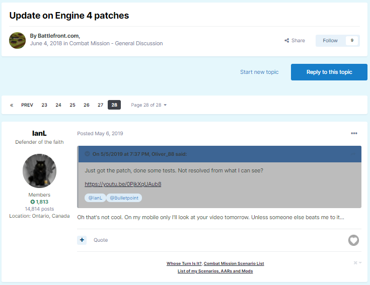Screen dimensions: 370x285
Task: Click Start new topic link
Action: (x=259, y=72)
